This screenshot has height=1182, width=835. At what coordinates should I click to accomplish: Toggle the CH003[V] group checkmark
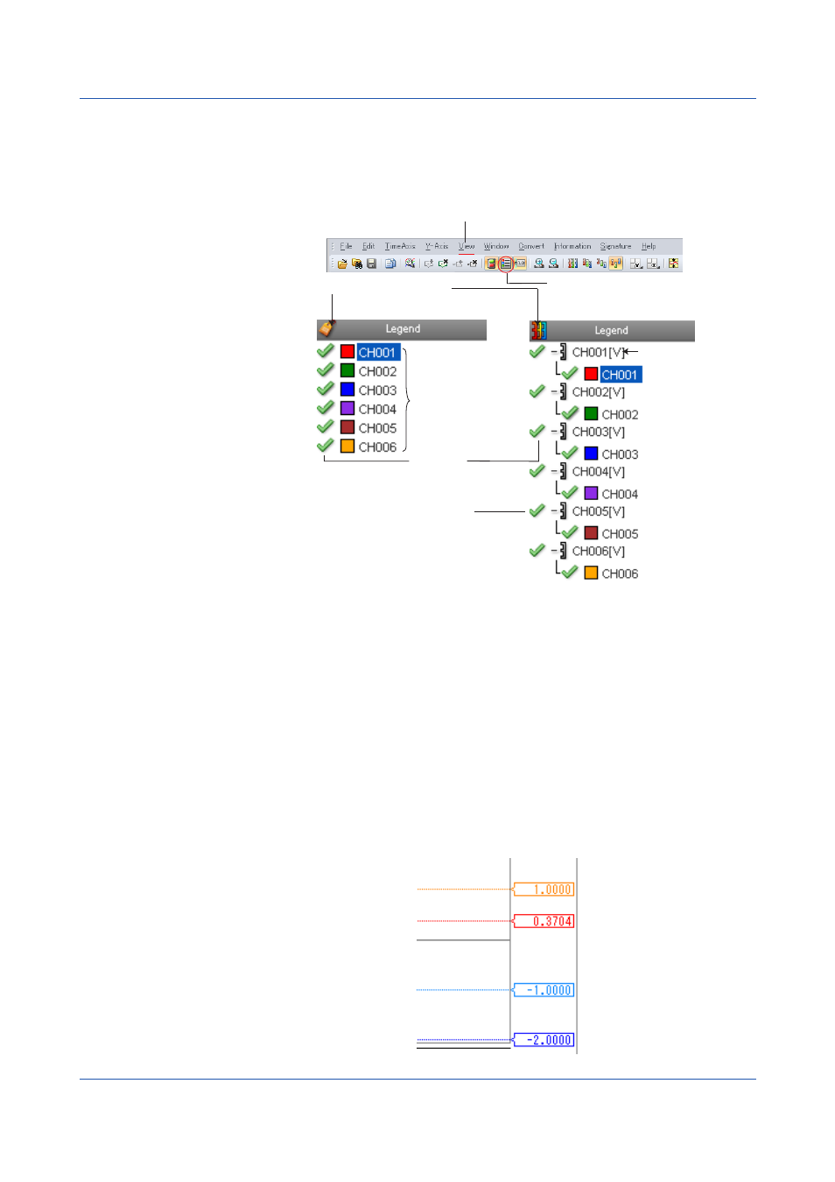point(537,431)
